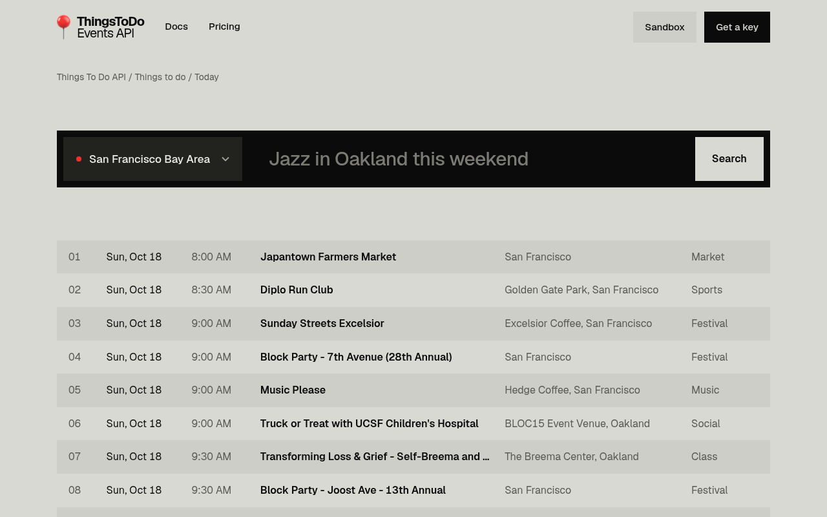Open Sunday Streets Excelsior event
Screen dimensions: 827x517
tap(322, 323)
